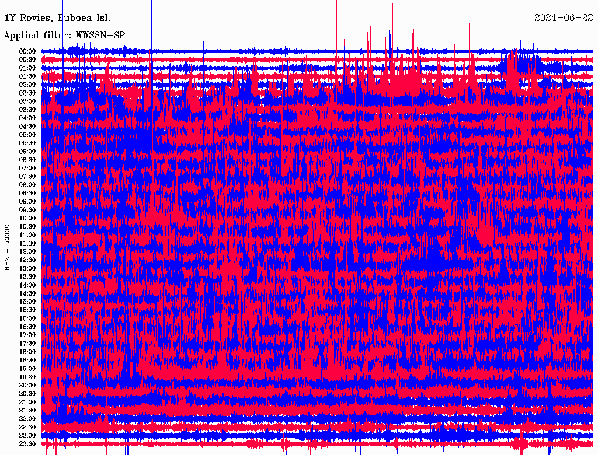This screenshot has height=455, width=598.
Task: Select the 04:00 time label
Action: coord(27,118)
